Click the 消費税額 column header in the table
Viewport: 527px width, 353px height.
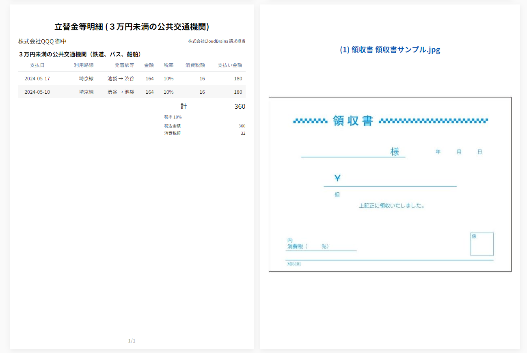[195, 65]
